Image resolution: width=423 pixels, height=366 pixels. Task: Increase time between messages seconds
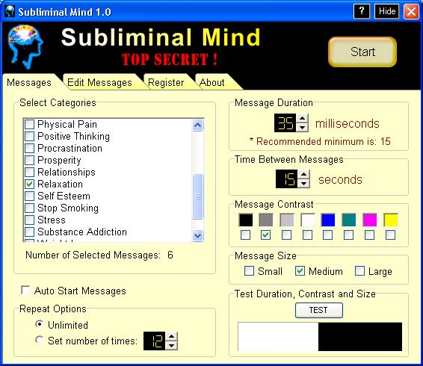[303, 174]
